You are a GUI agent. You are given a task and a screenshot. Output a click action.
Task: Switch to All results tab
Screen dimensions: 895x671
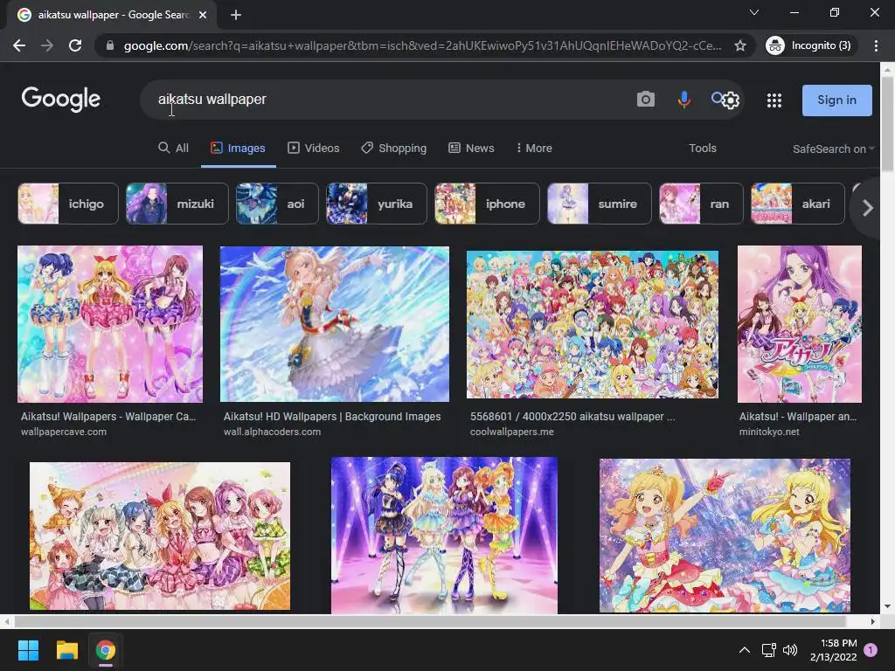[174, 148]
